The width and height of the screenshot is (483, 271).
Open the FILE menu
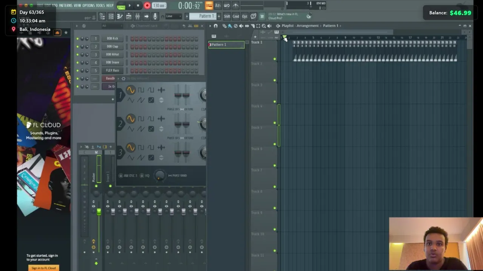tap(40, 6)
